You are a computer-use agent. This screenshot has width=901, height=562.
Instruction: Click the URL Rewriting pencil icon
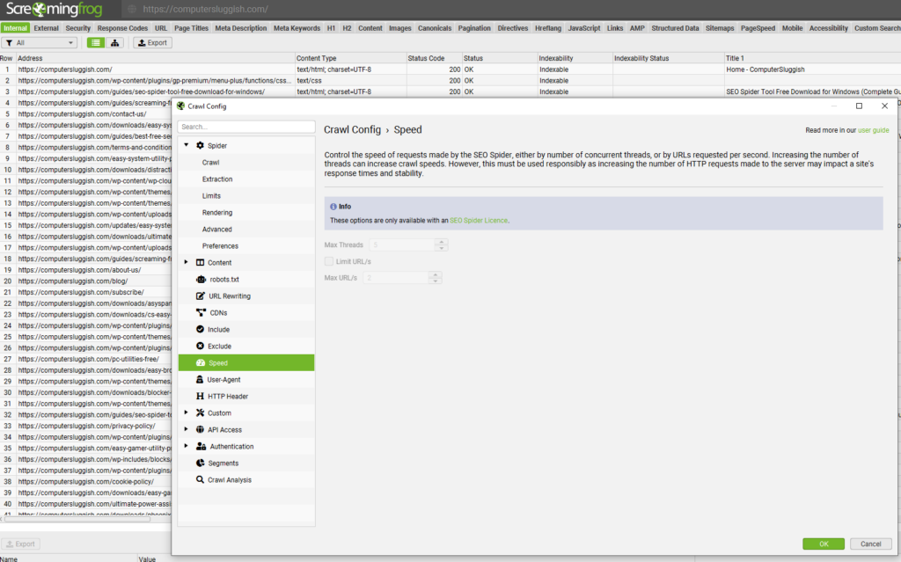pos(200,296)
